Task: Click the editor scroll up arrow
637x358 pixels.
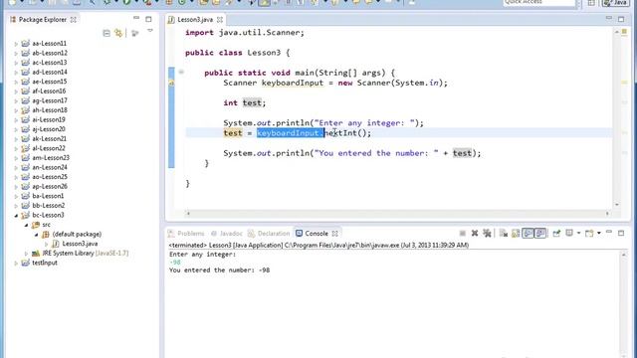Action: [x=617, y=32]
